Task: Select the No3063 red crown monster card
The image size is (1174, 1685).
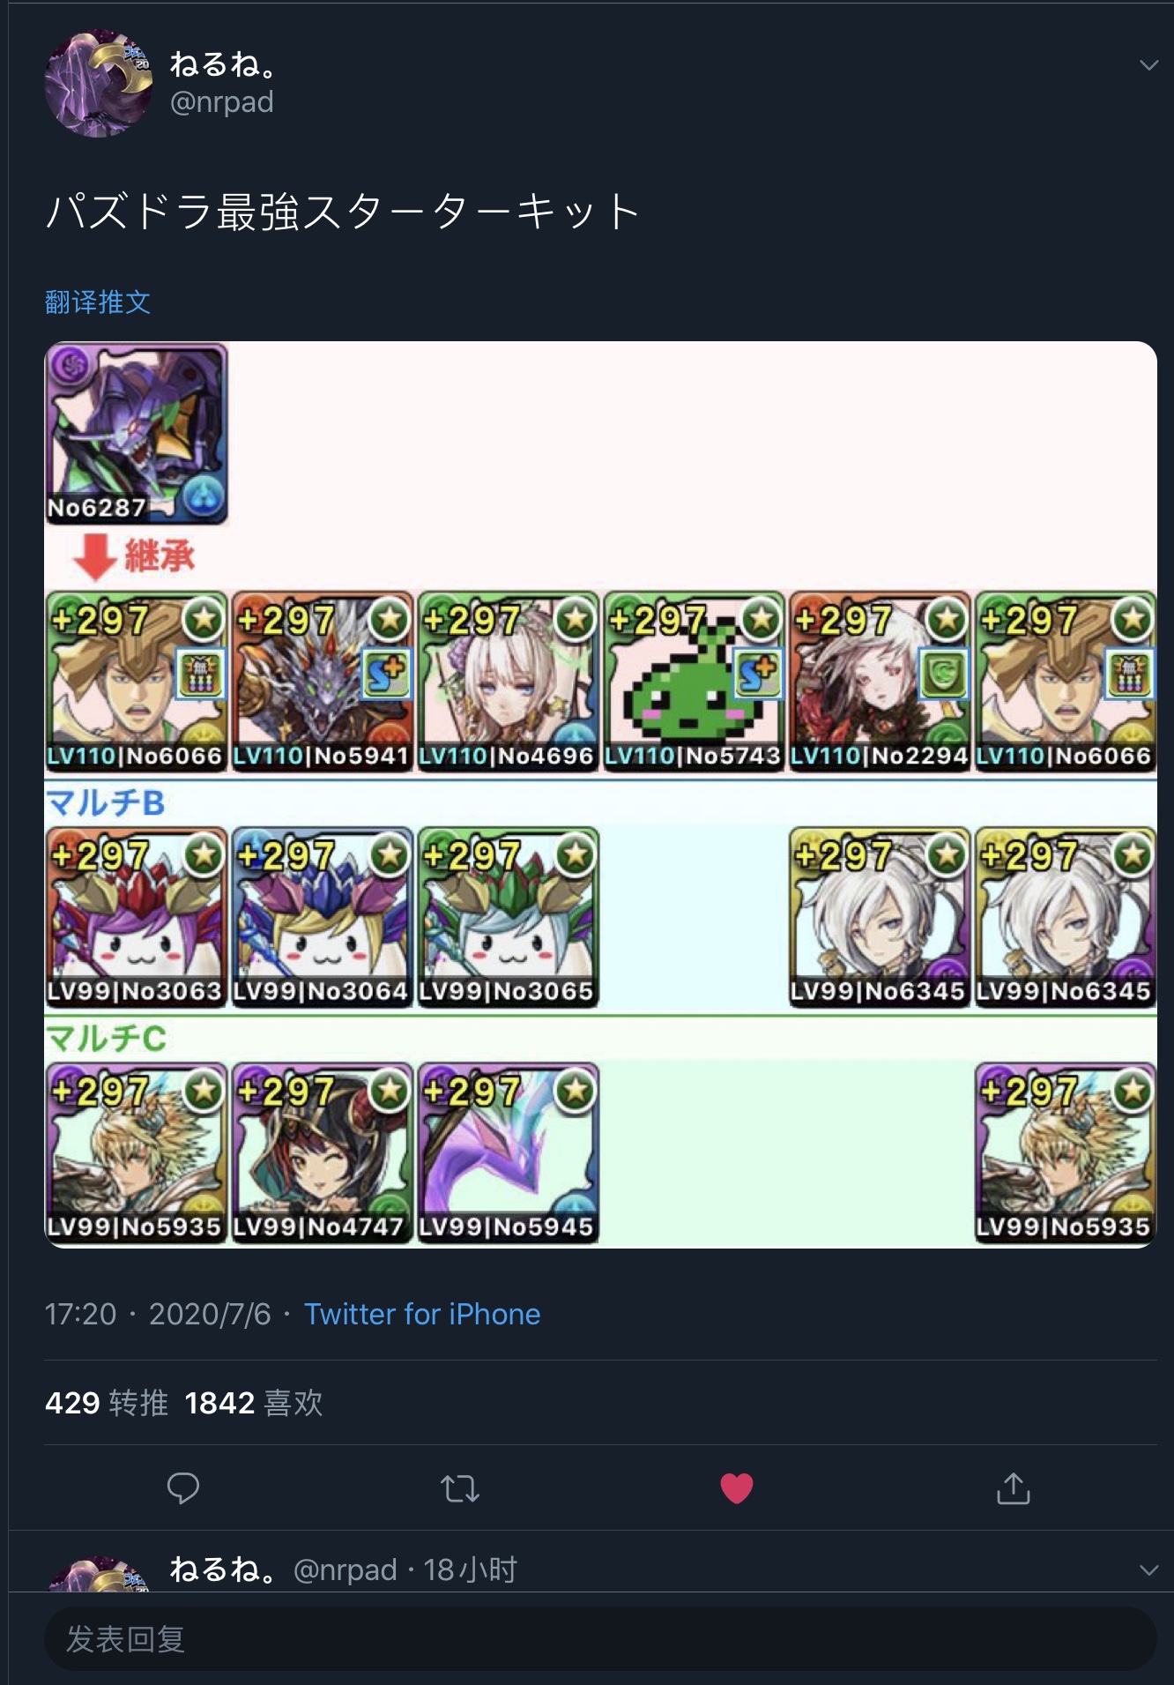Action: point(137,917)
